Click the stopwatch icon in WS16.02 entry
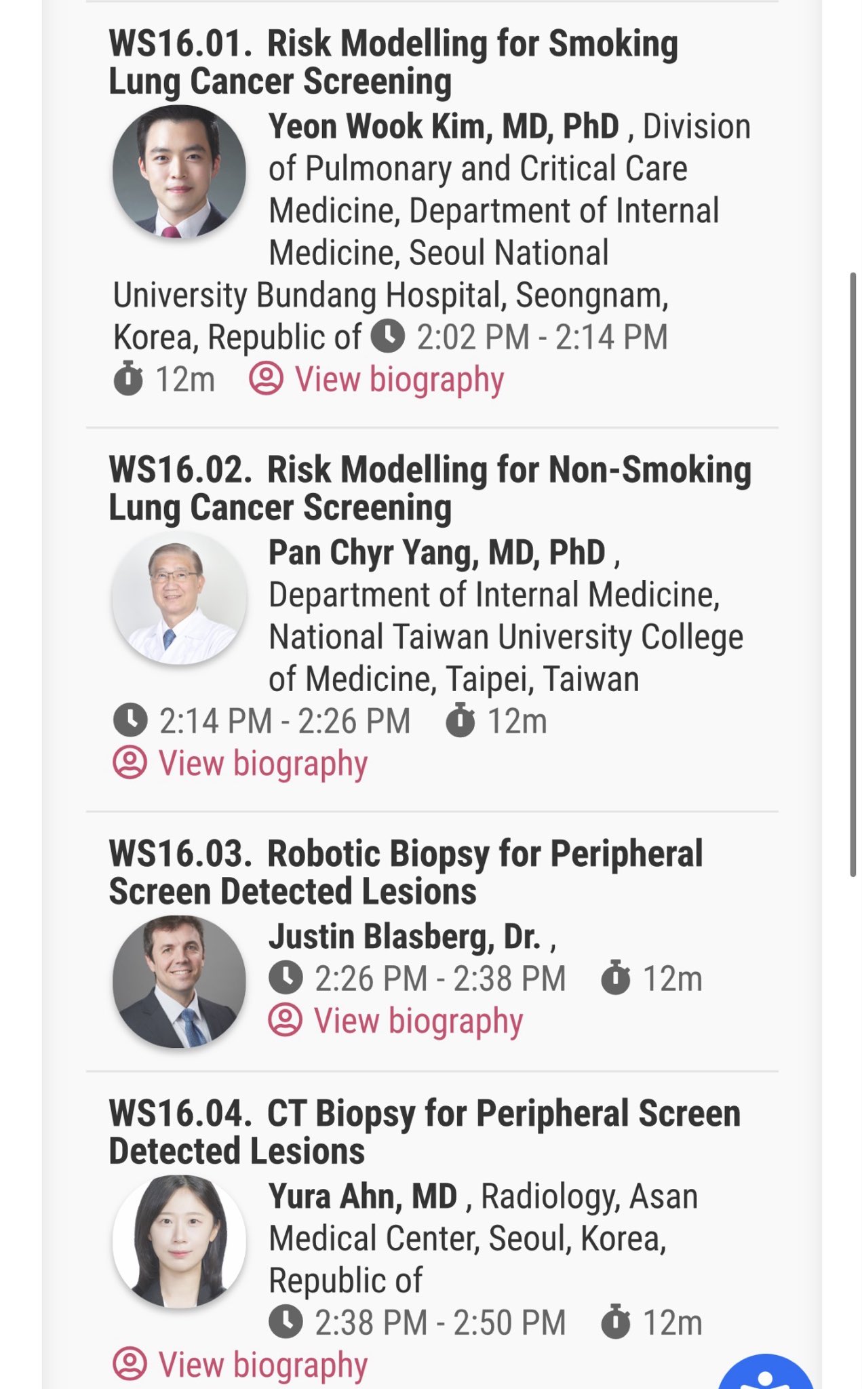This screenshot has width=862, height=1389. tap(460, 720)
